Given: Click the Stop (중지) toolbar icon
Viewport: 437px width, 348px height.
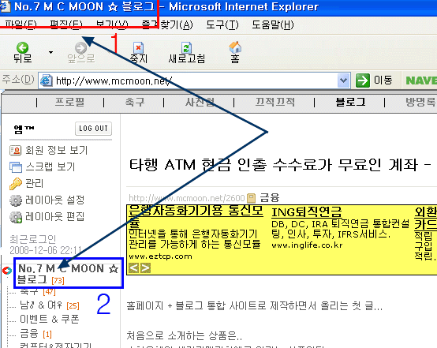Looking at the screenshot, I should pos(139,47).
